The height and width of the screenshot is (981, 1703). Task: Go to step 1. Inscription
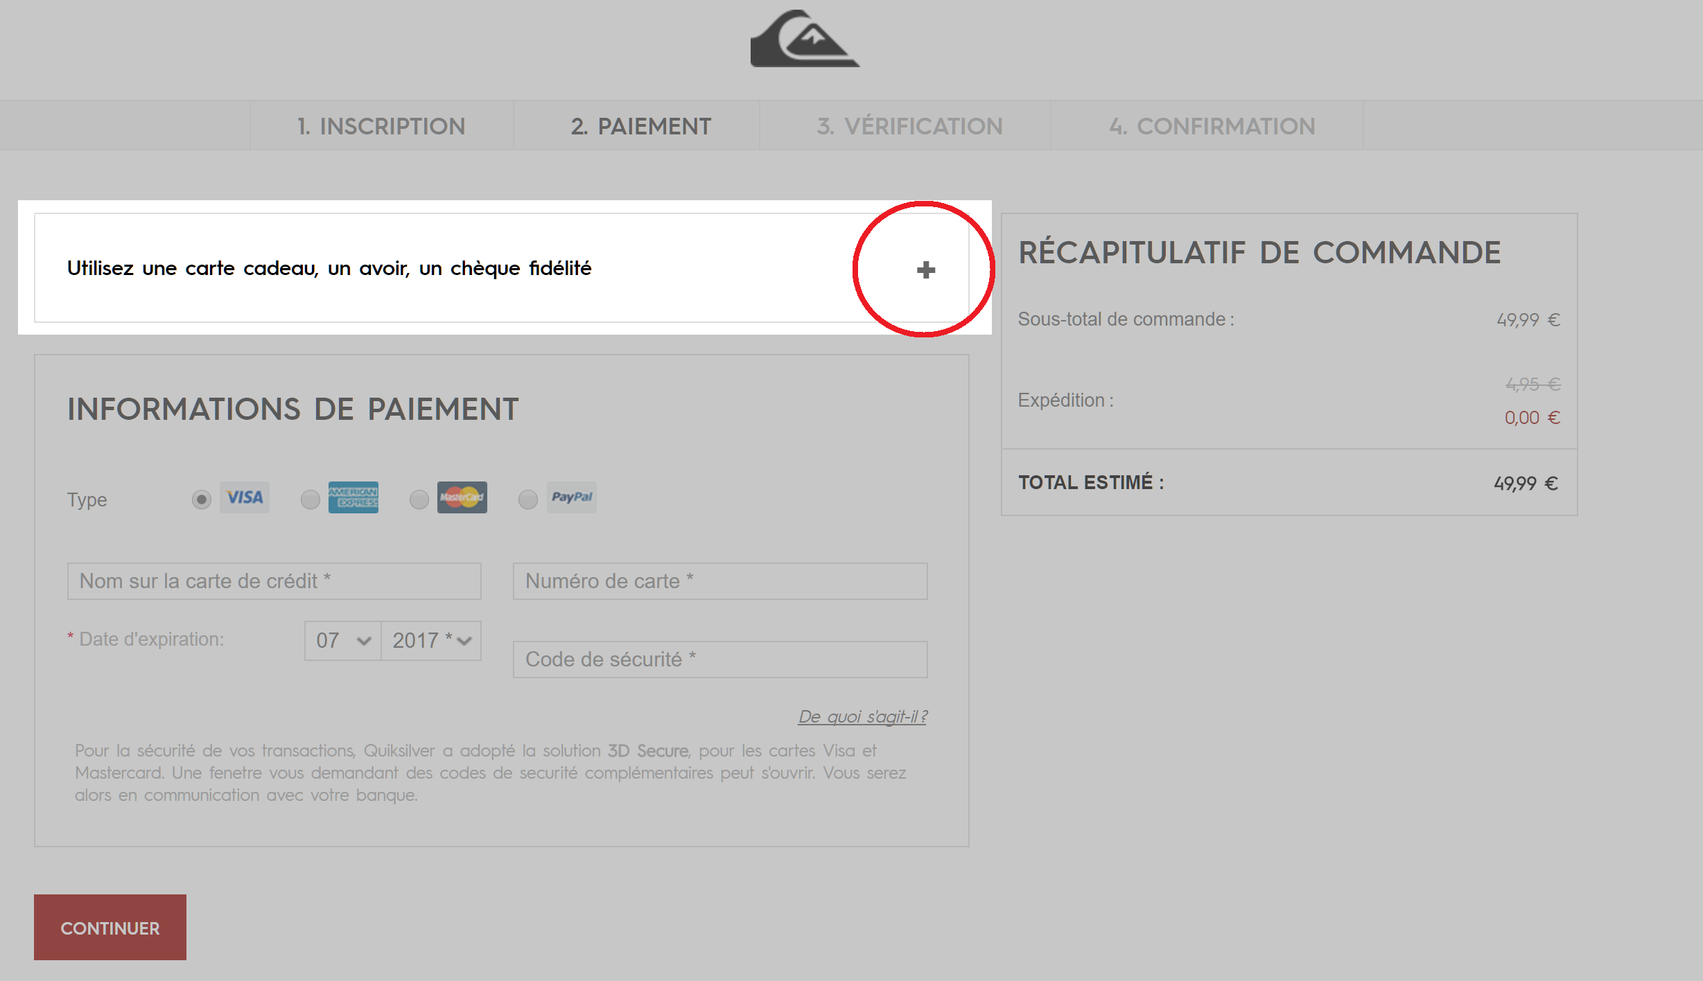pos(381,126)
